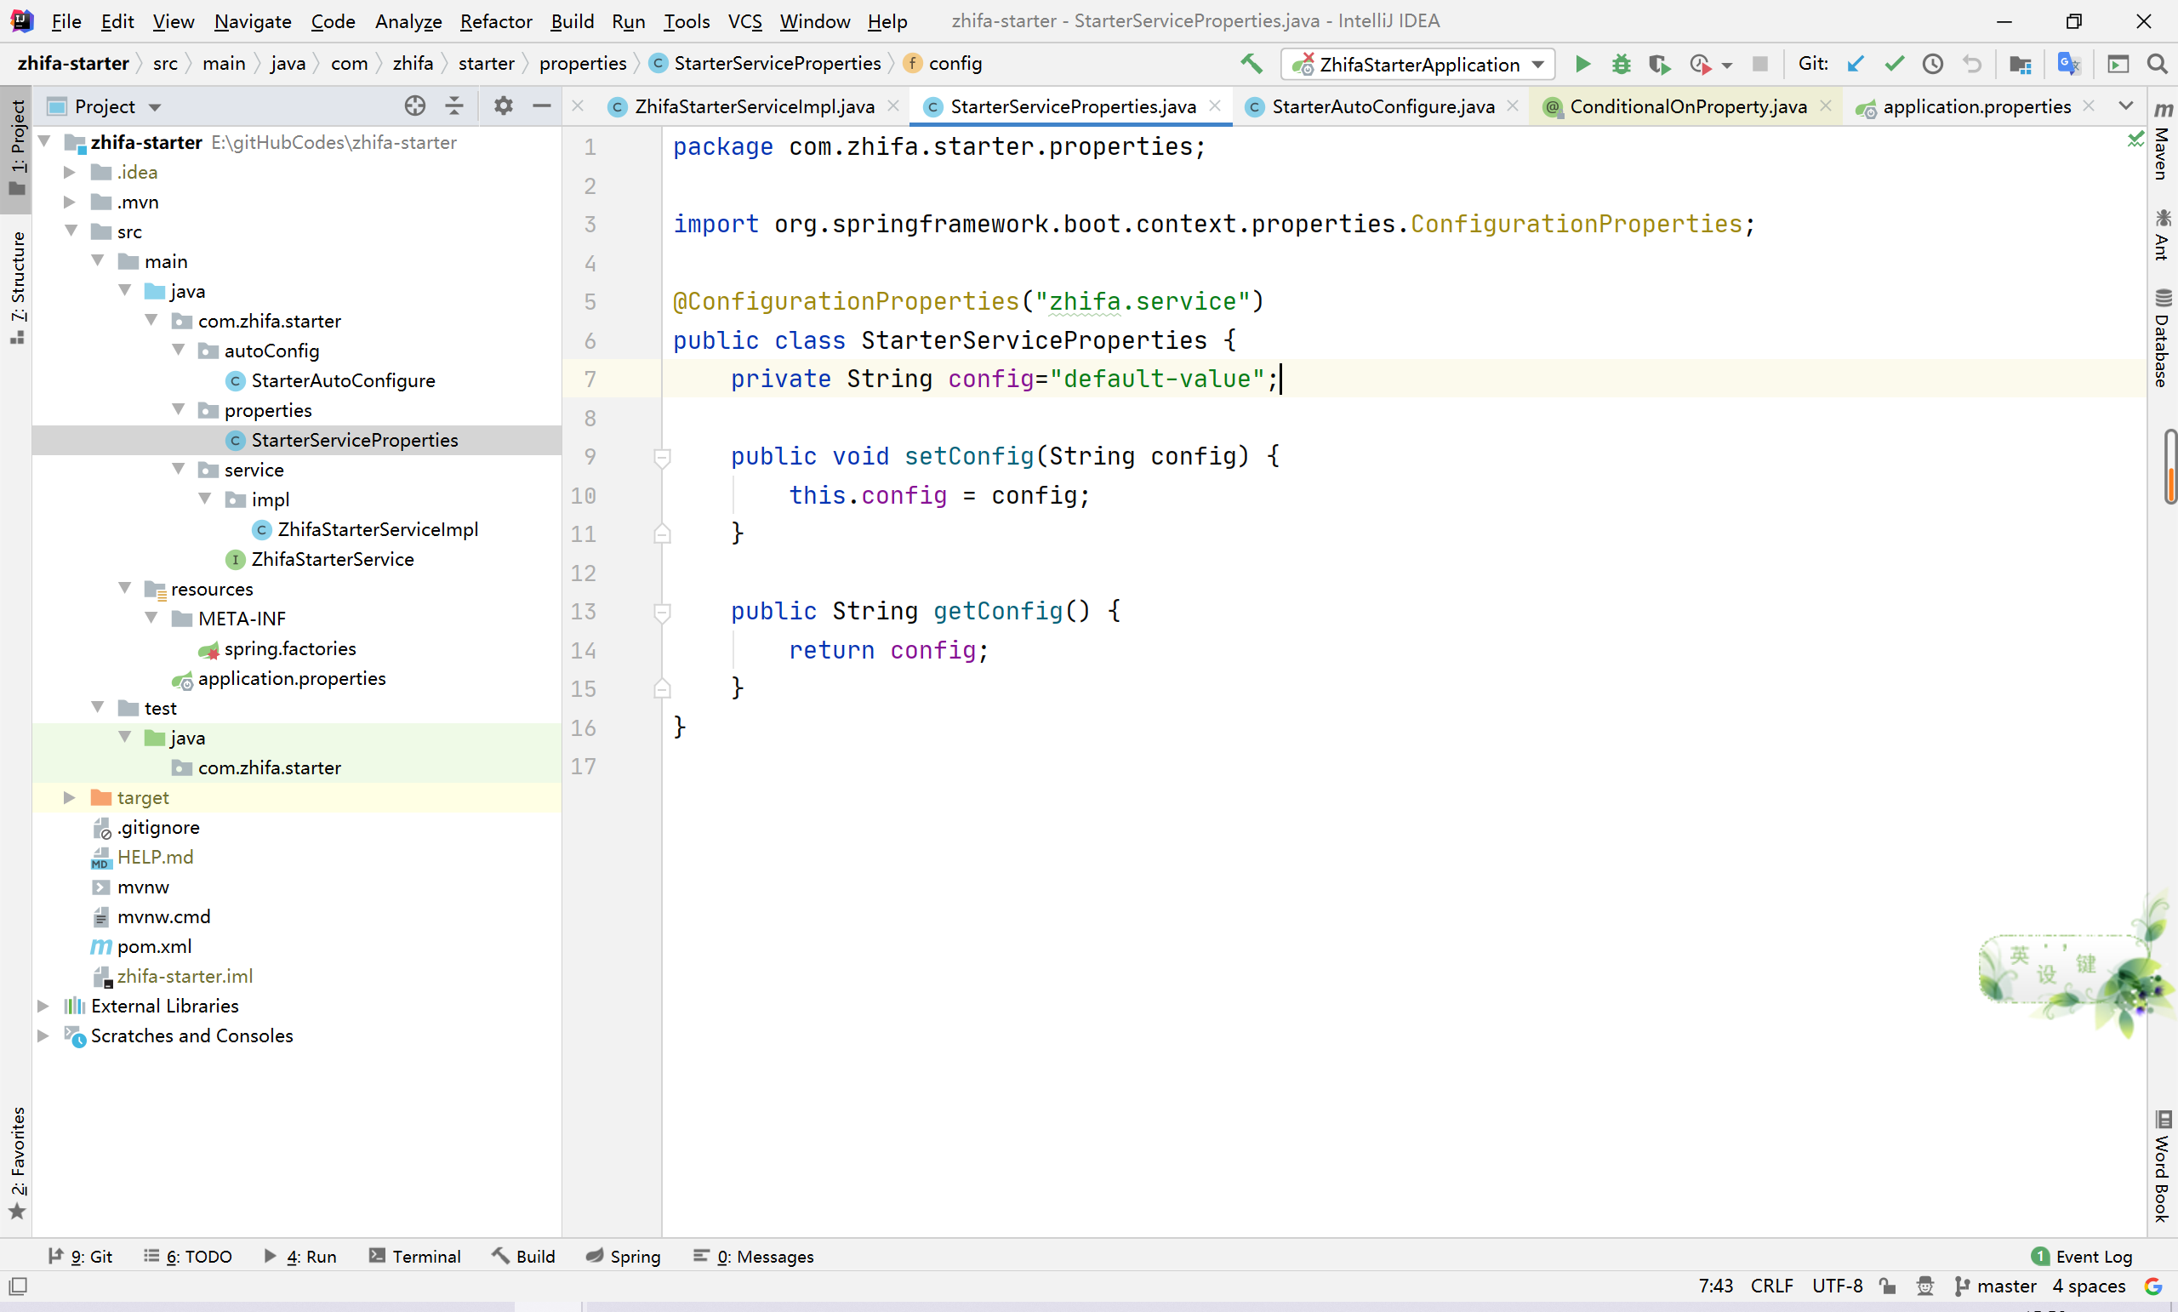Expand the target folder

click(69, 797)
